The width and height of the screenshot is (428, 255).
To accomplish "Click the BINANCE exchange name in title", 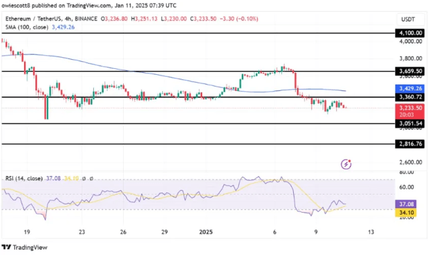I will tap(86, 19).
